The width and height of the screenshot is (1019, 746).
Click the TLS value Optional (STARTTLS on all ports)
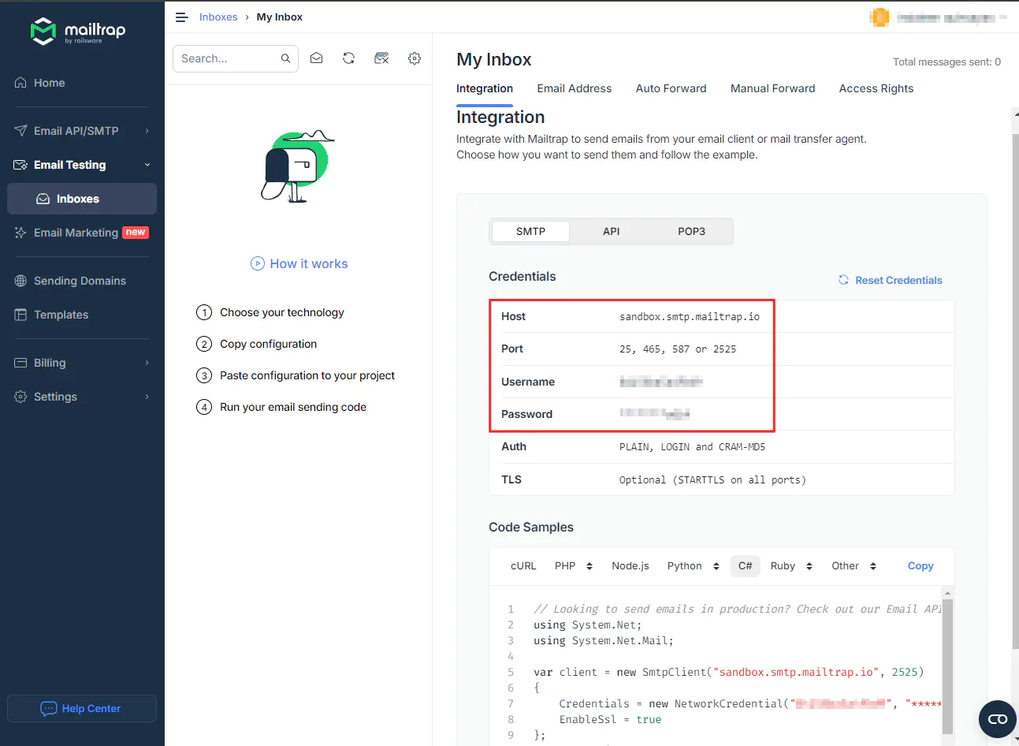tap(712, 479)
